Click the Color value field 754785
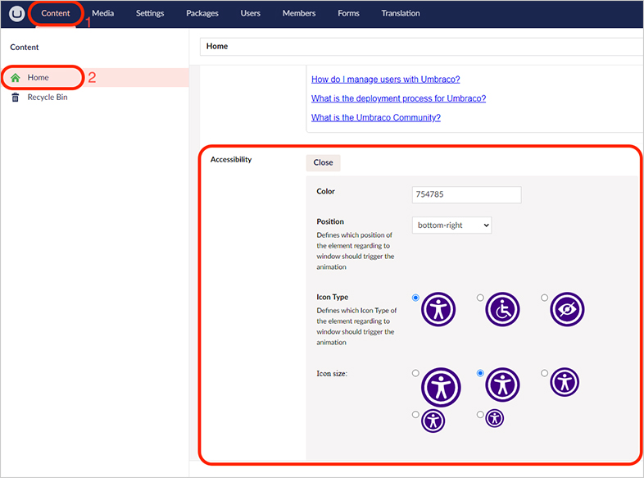644x478 pixels. click(x=466, y=194)
